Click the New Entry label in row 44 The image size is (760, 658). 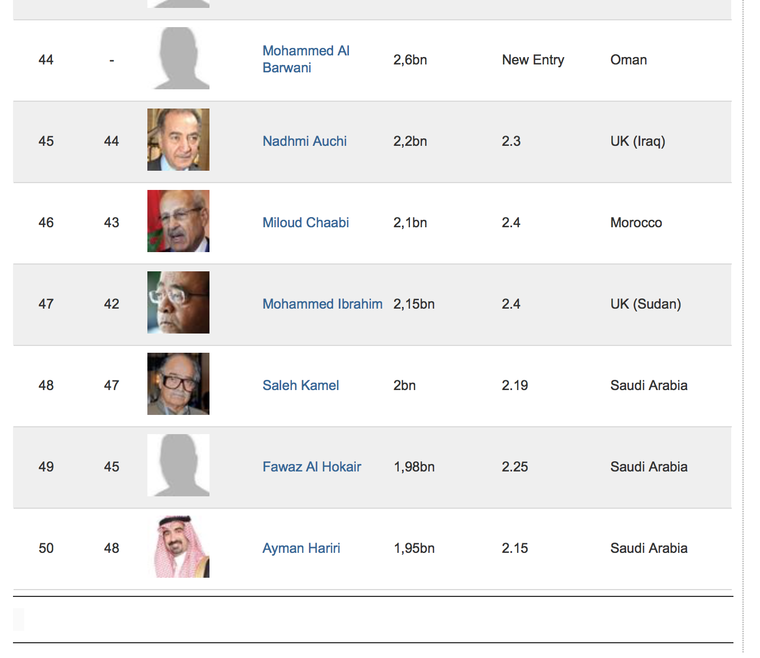tap(533, 60)
